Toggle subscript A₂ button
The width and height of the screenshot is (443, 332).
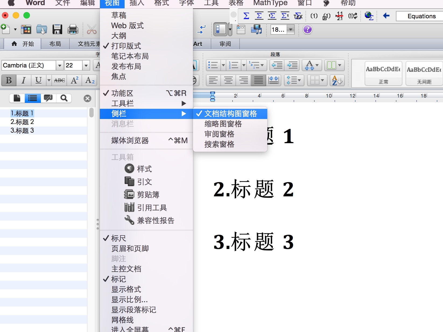[x=90, y=80]
